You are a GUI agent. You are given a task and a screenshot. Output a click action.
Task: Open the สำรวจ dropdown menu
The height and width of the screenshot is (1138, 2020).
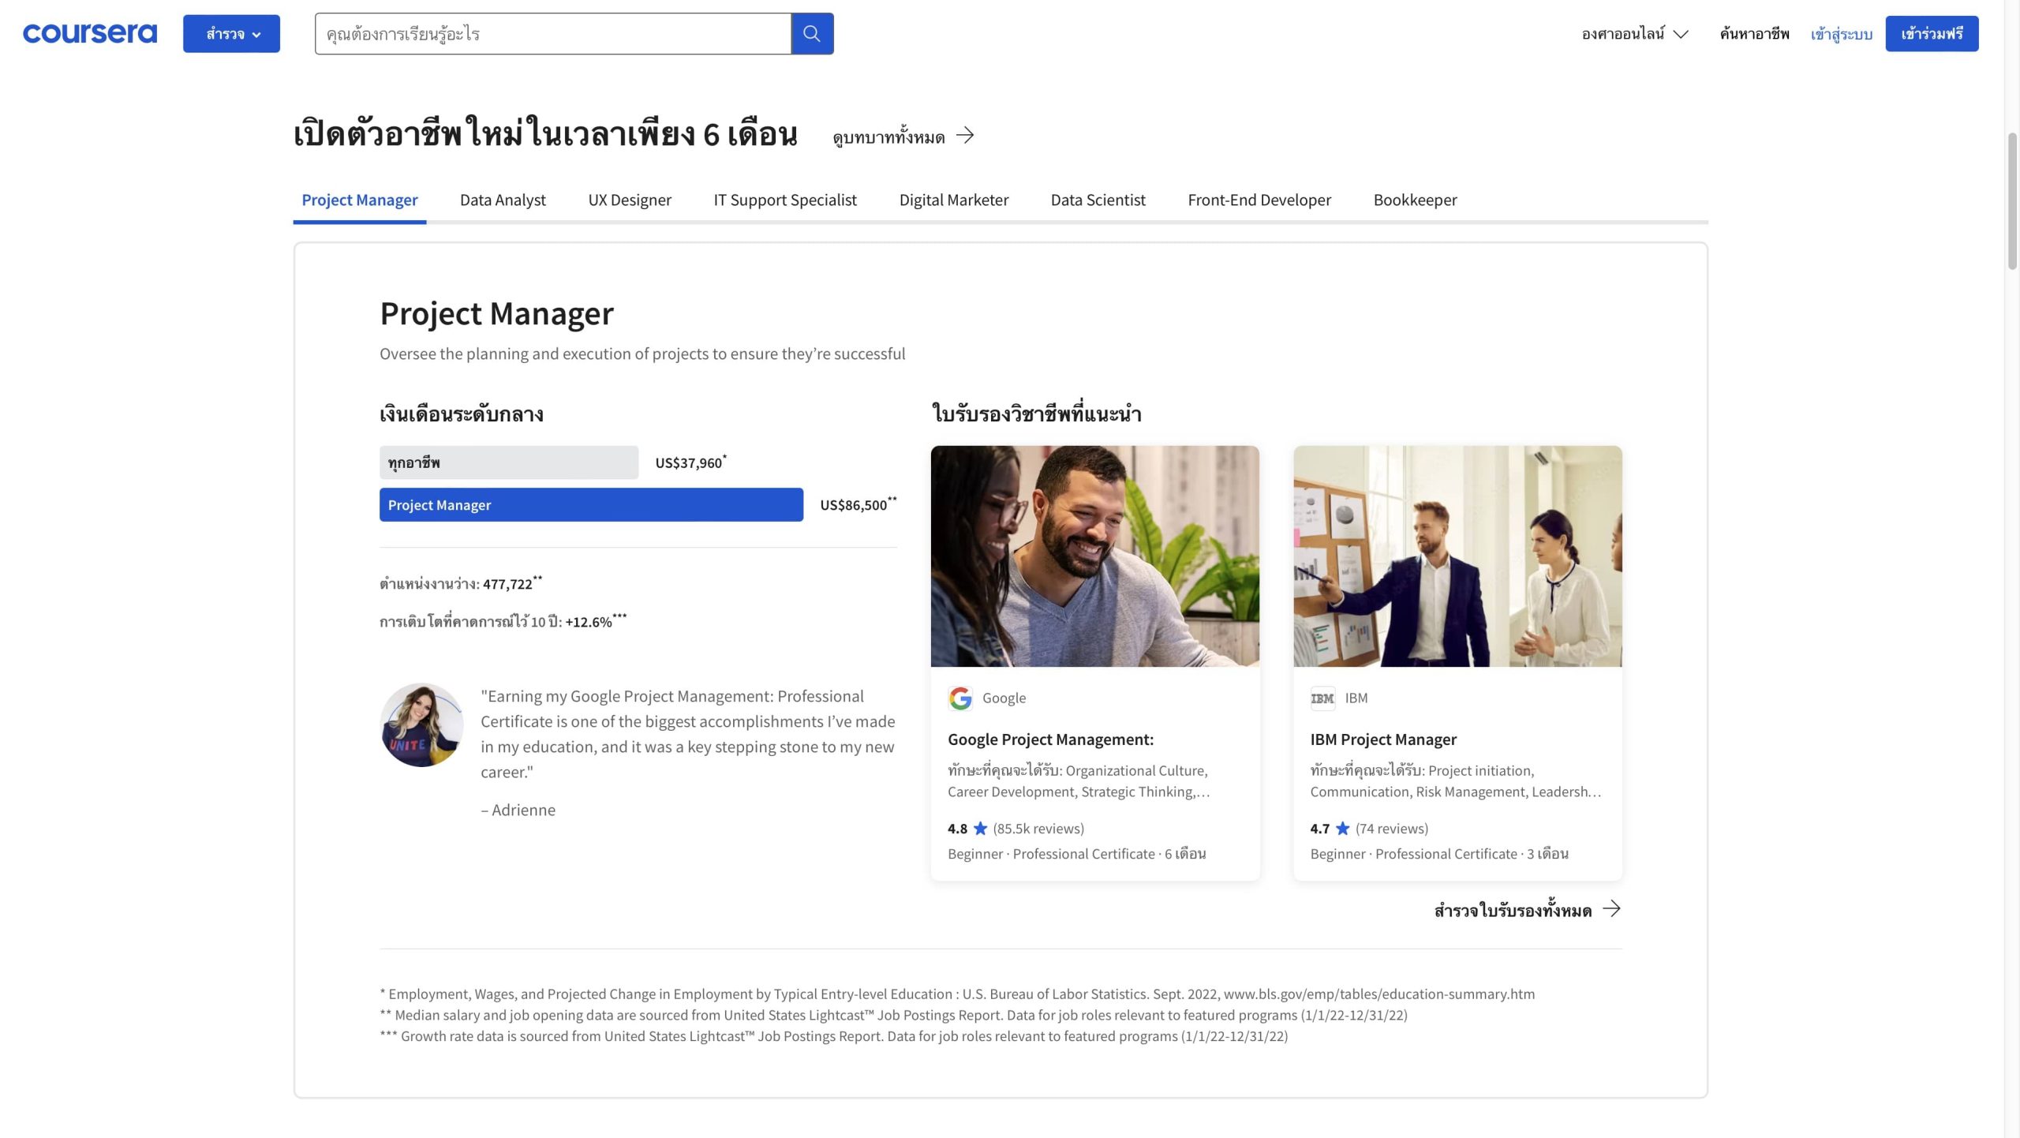231,34
